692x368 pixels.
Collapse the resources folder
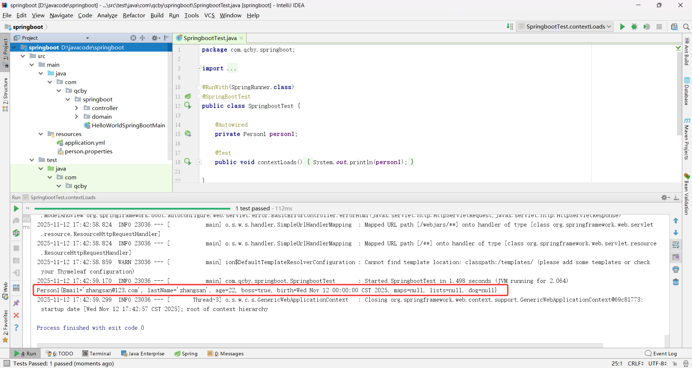41,134
